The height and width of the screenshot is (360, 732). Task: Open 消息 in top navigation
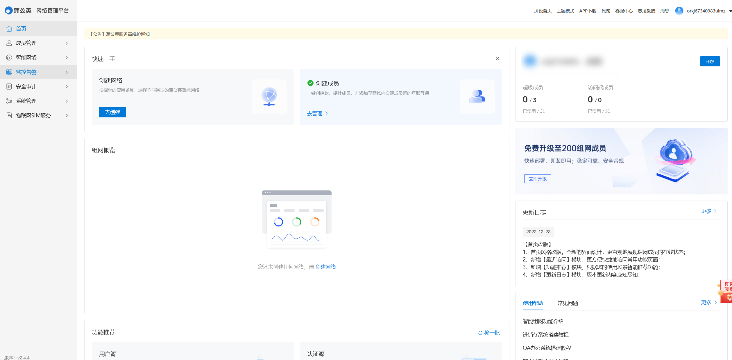[664, 11]
